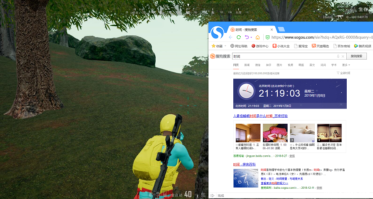Click the 40 ammo count in the game HUD

click(188, 194)
